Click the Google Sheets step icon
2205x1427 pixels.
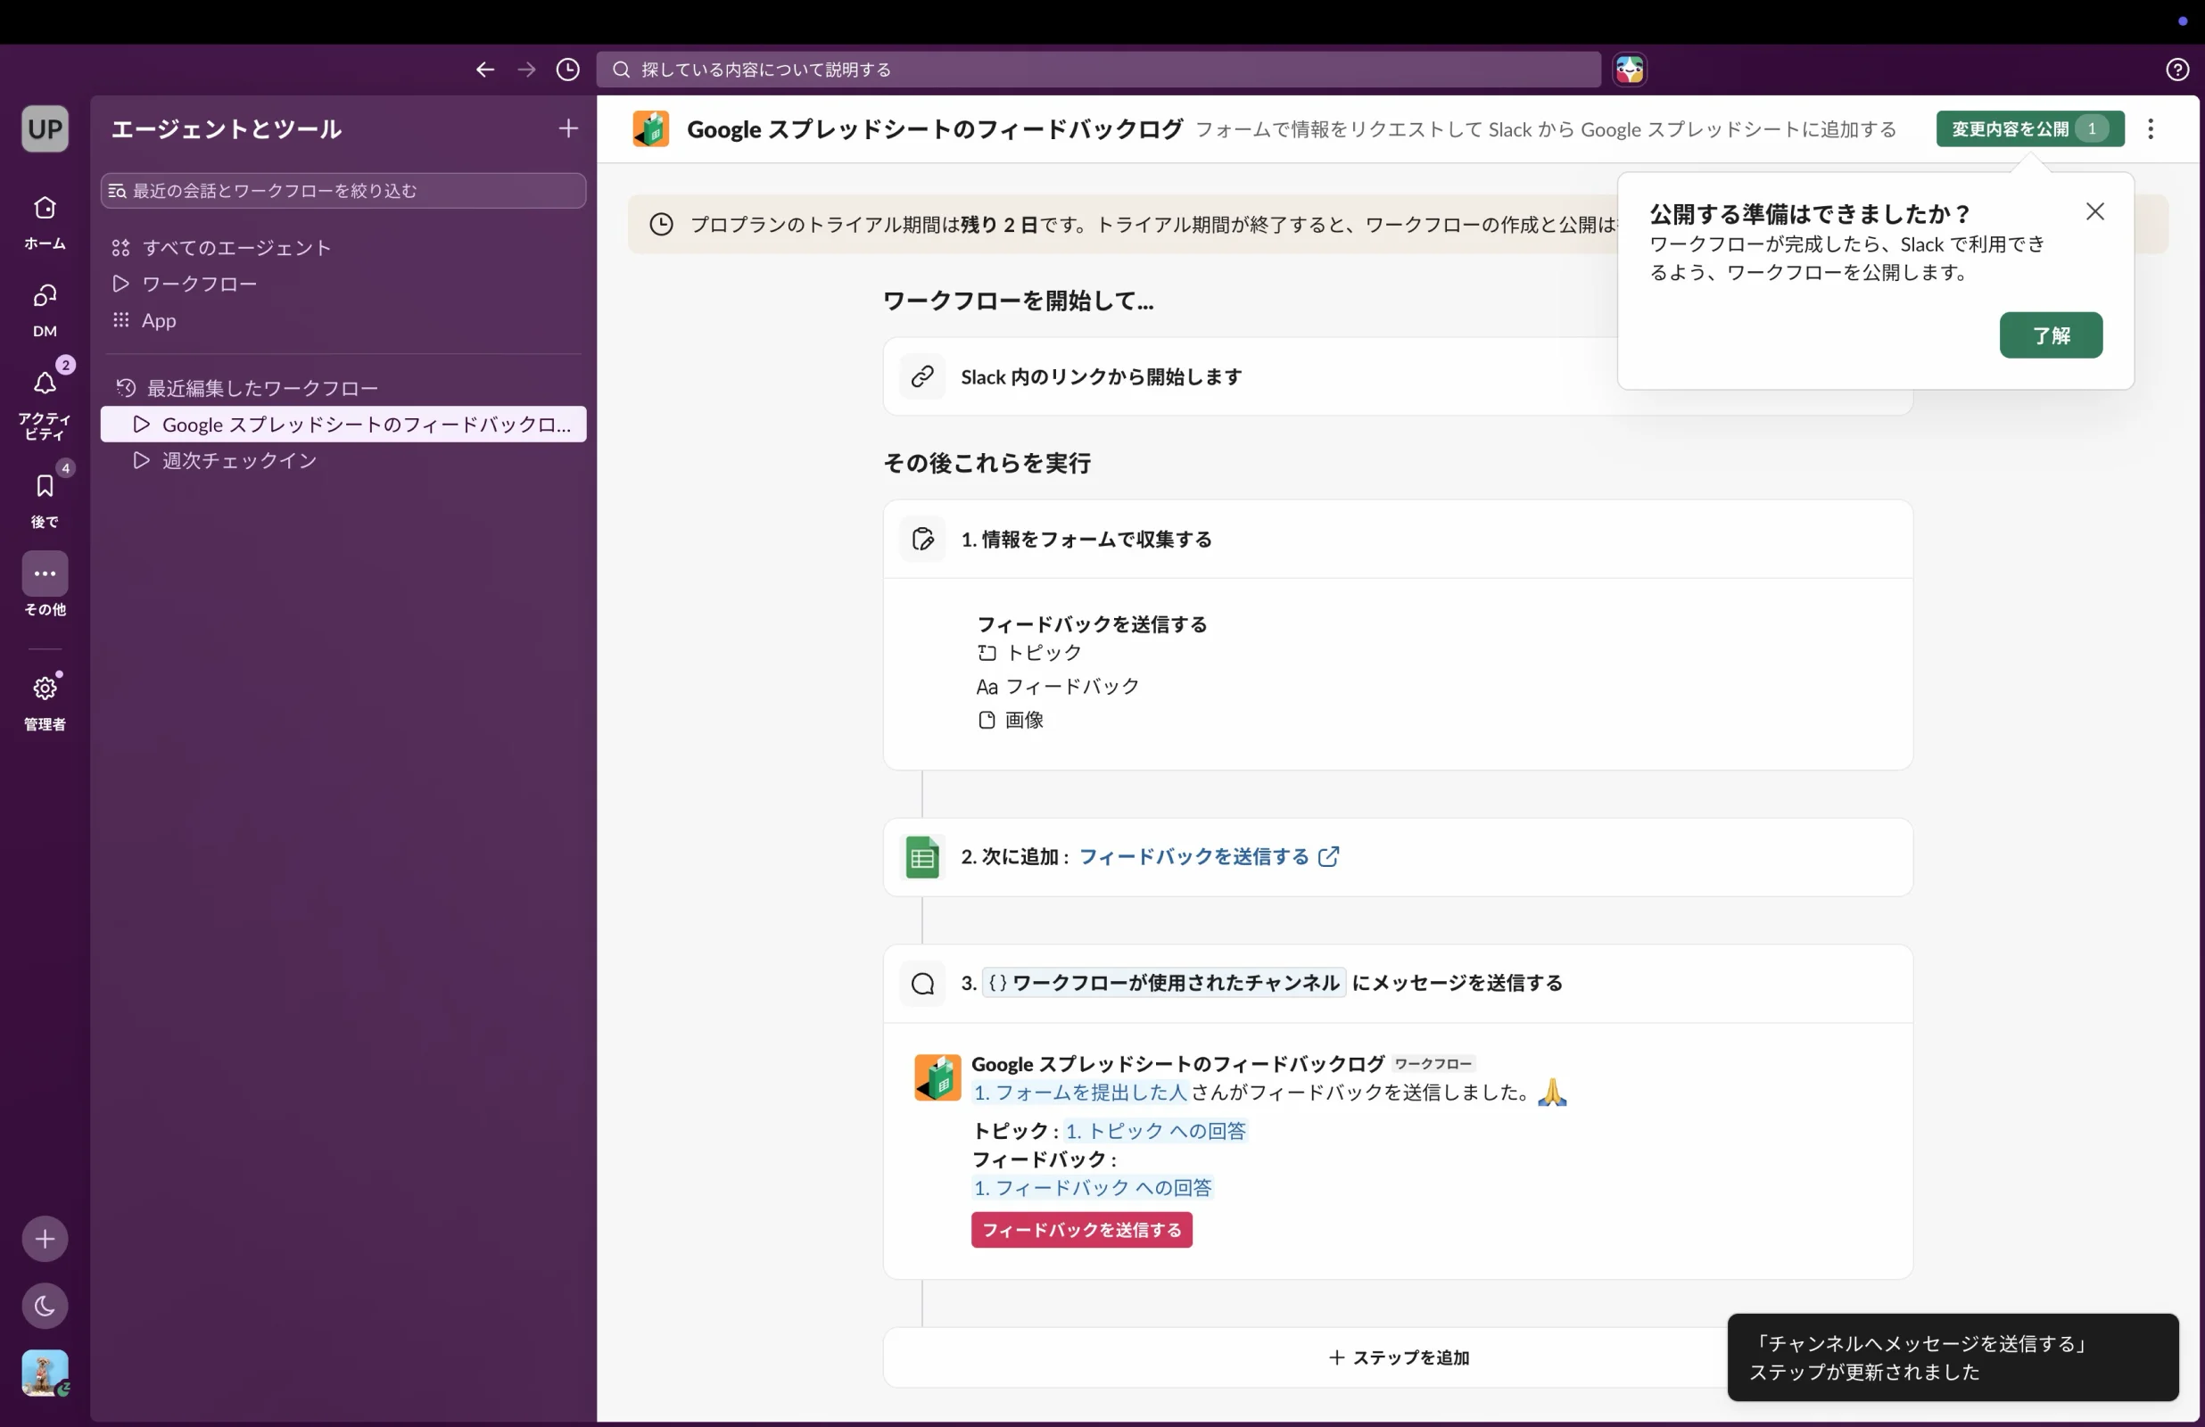[x=921, y=857]
